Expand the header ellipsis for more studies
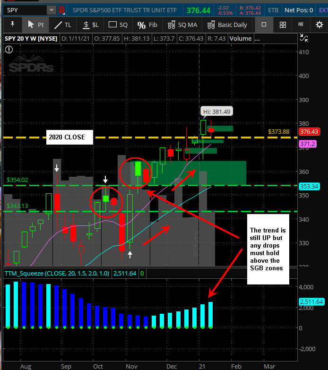Viewport: 328px width, 370px height. (x=257, y=39)
